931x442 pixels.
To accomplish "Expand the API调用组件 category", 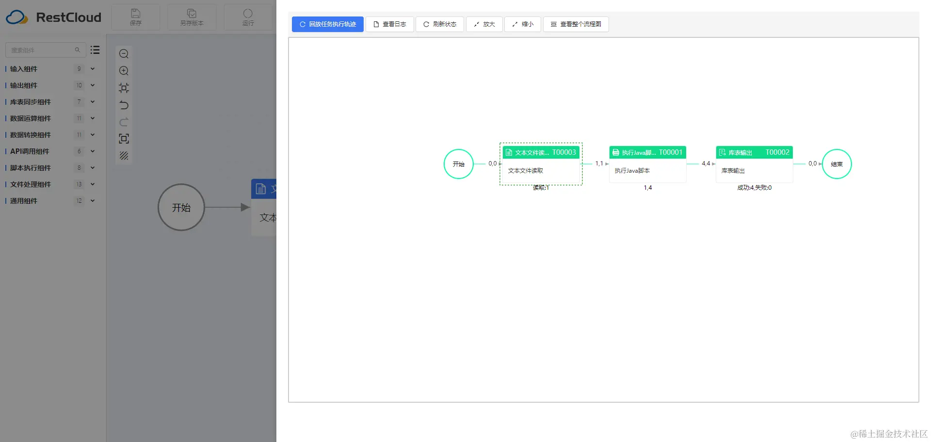I will point(93,151).
